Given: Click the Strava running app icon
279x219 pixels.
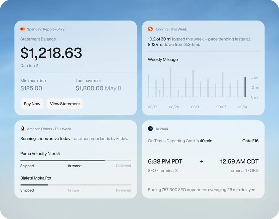Looking at the screenshot, I should tap(150, 29).
